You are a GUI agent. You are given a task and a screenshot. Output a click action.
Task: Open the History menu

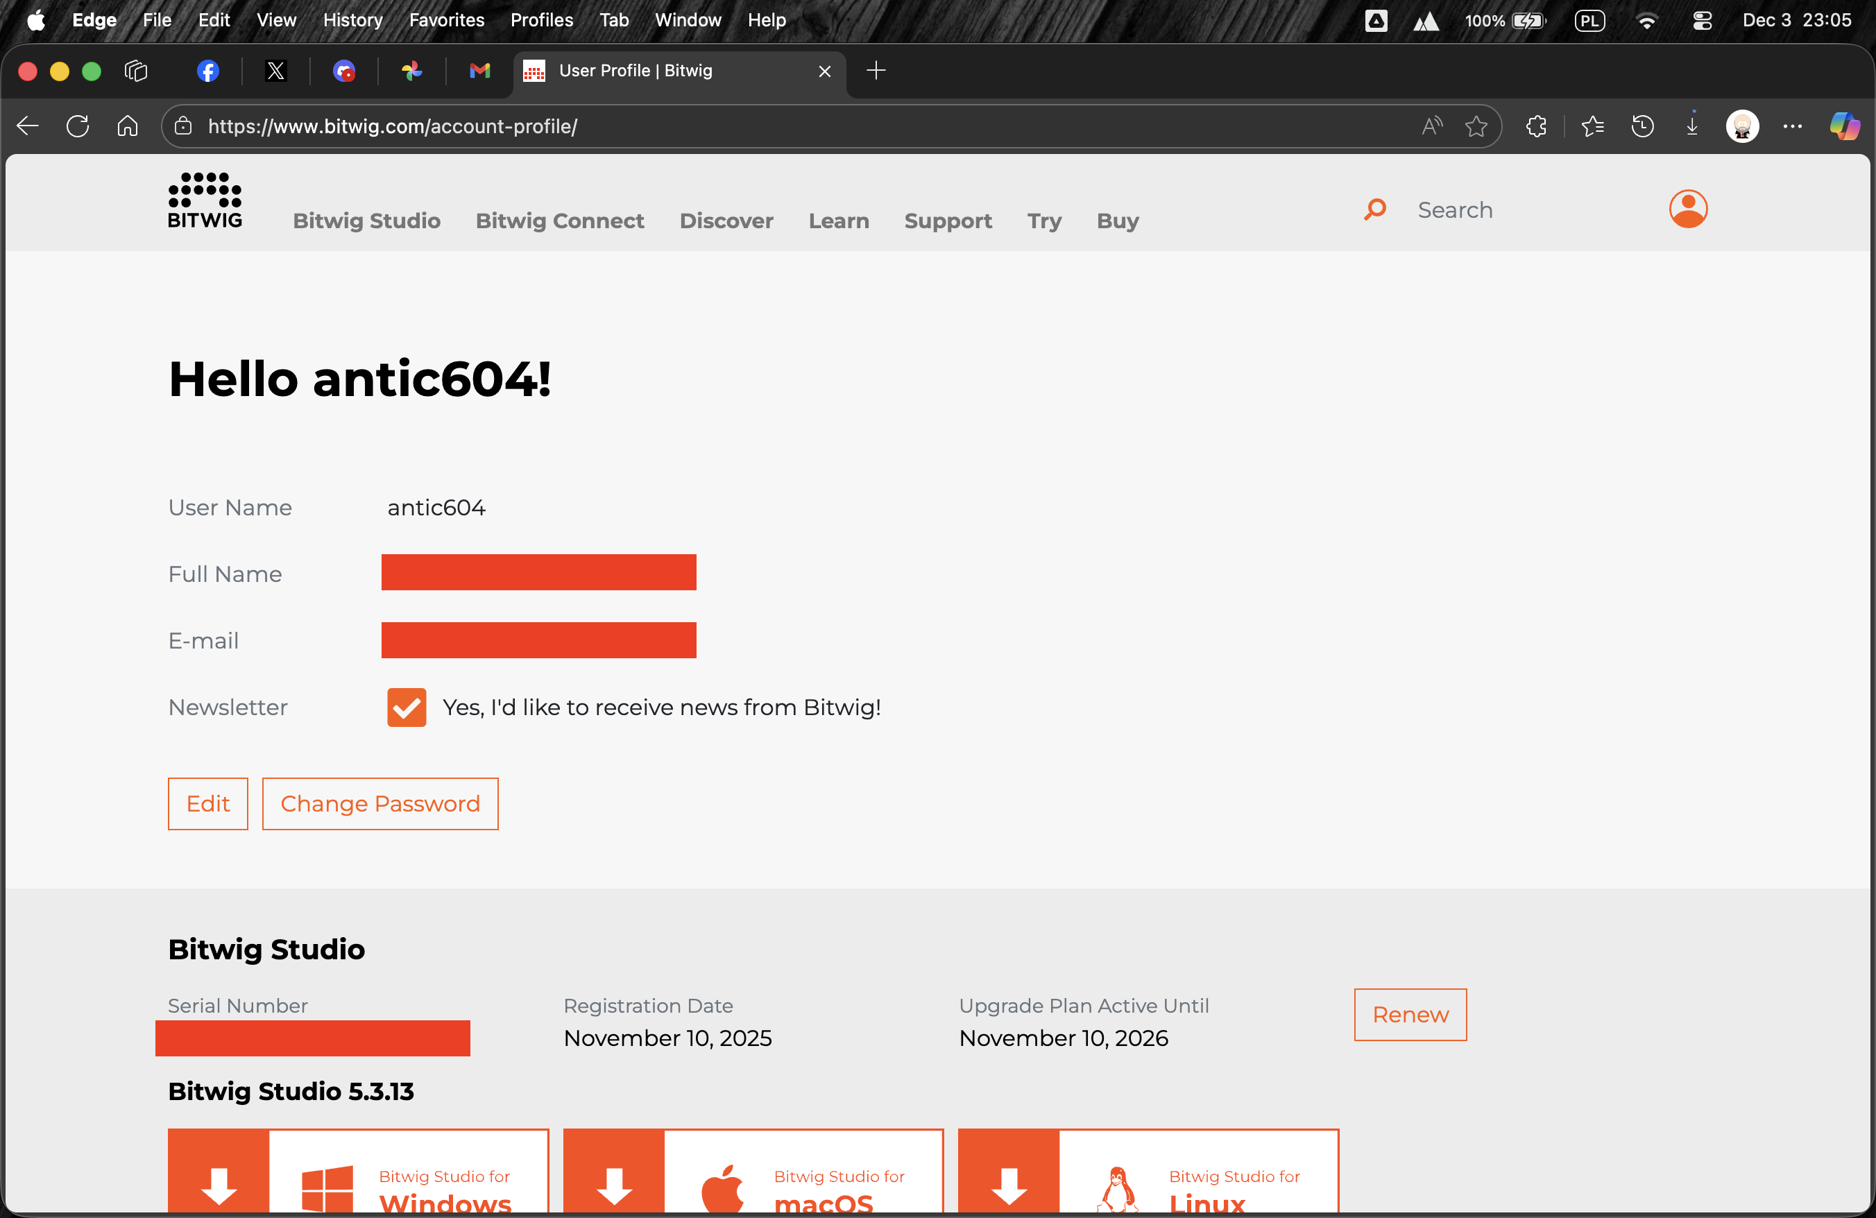pos(352,19)
